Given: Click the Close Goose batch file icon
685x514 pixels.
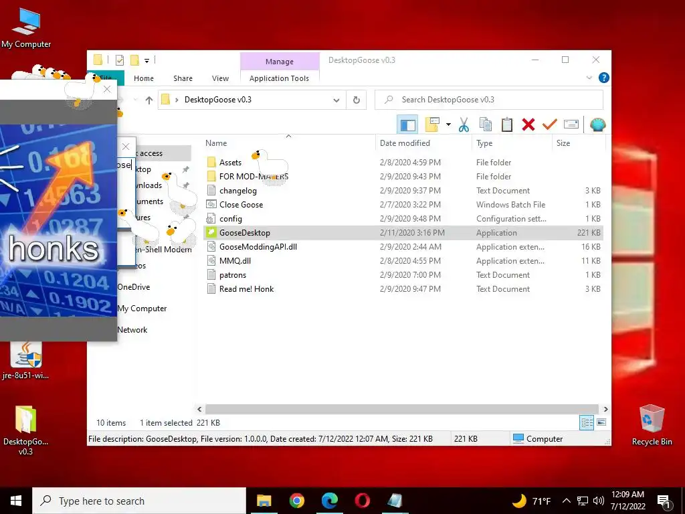Looking at the screenshot, I should click(x=211, y=205).
